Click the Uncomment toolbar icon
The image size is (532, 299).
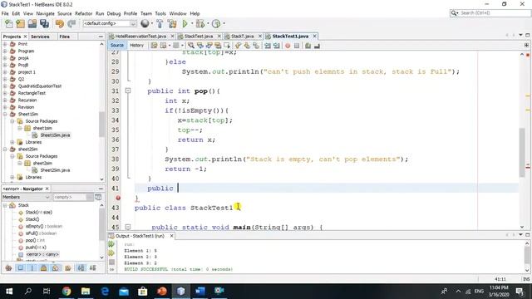pos(317,46)
